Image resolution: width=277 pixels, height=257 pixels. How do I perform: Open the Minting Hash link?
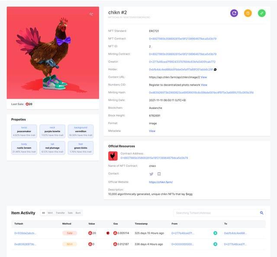pos(201,93)
